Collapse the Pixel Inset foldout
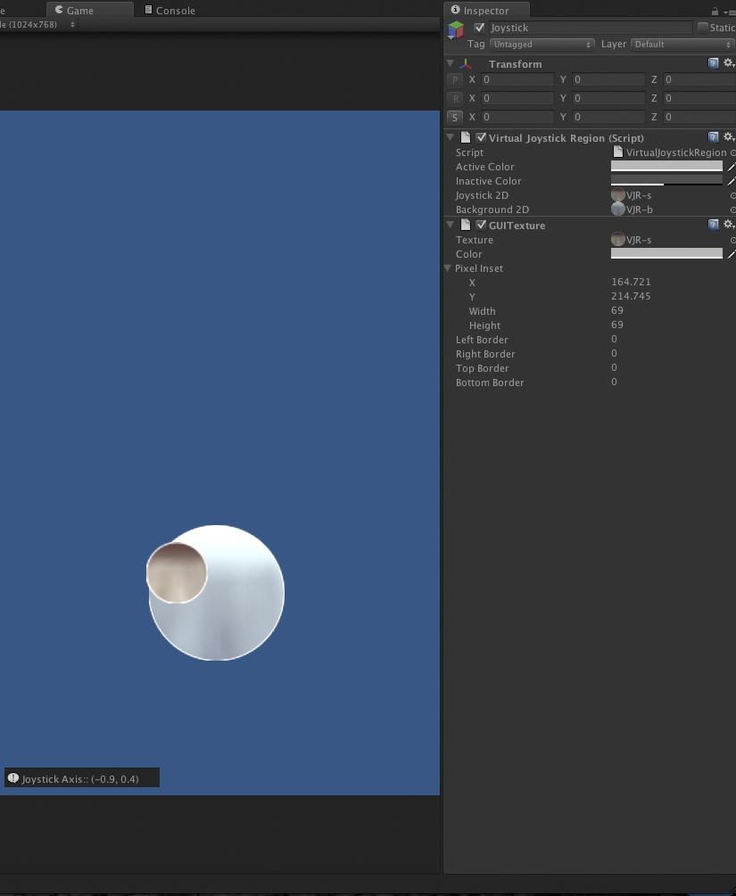736x896 pixels. (x=448, y=268)
